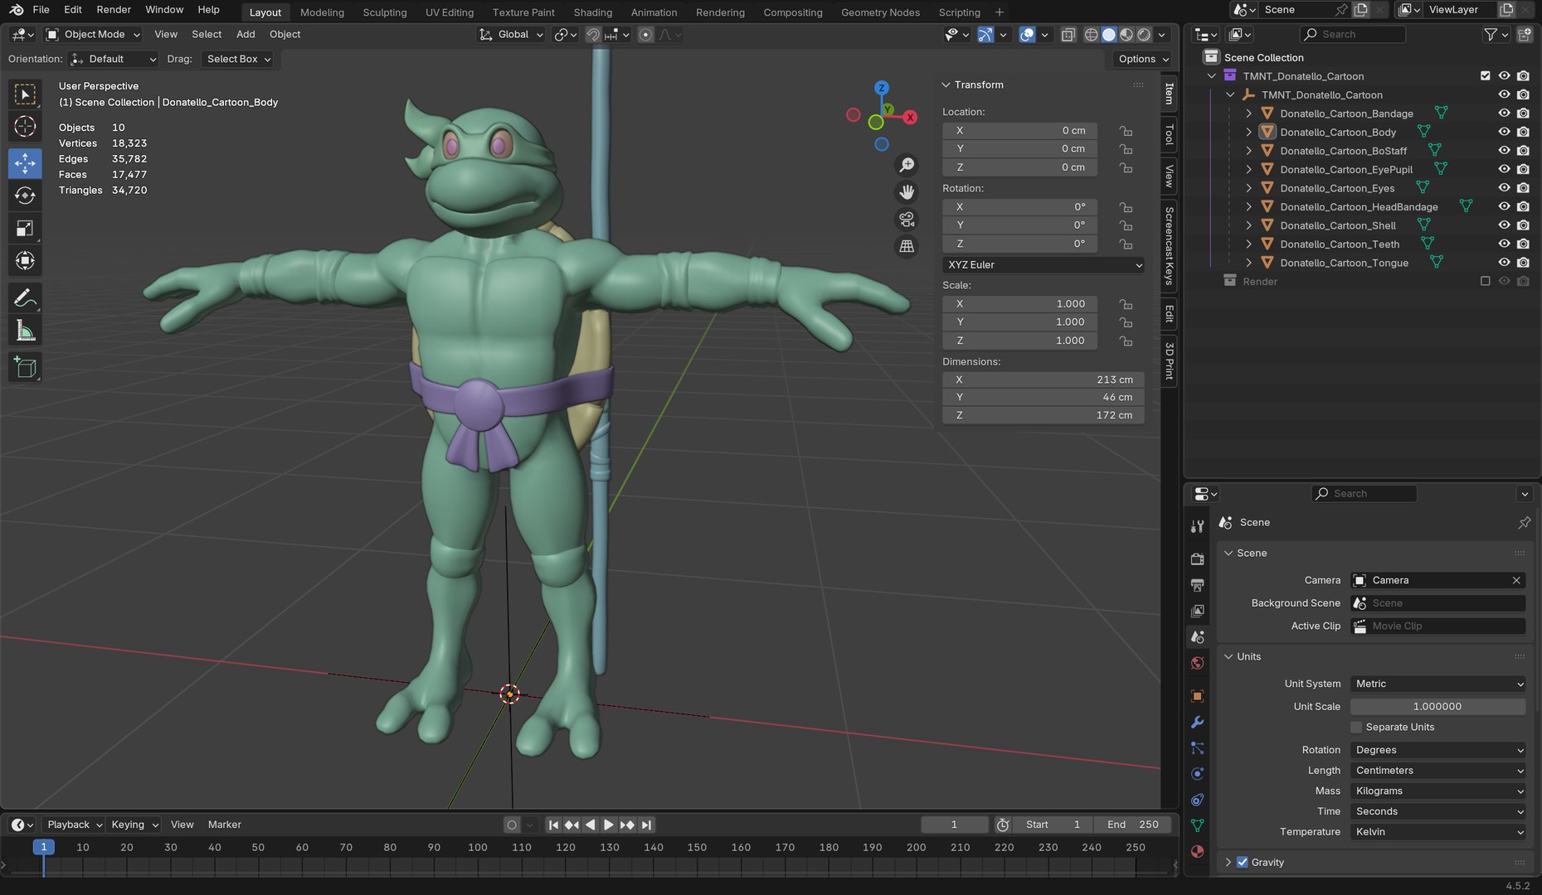Open the Render properties tab icon
Screen dimensions: 1542x895
point(1197,559)
